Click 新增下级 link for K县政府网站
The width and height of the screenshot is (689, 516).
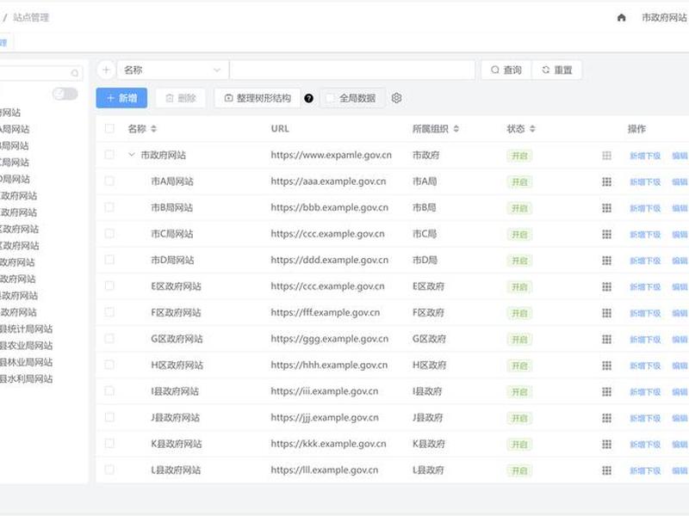click(645, 445)
